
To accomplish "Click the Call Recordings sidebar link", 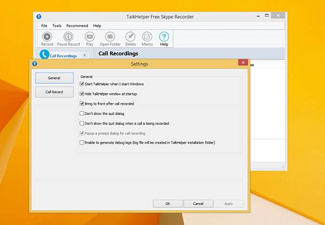I will tap(63, 56).
